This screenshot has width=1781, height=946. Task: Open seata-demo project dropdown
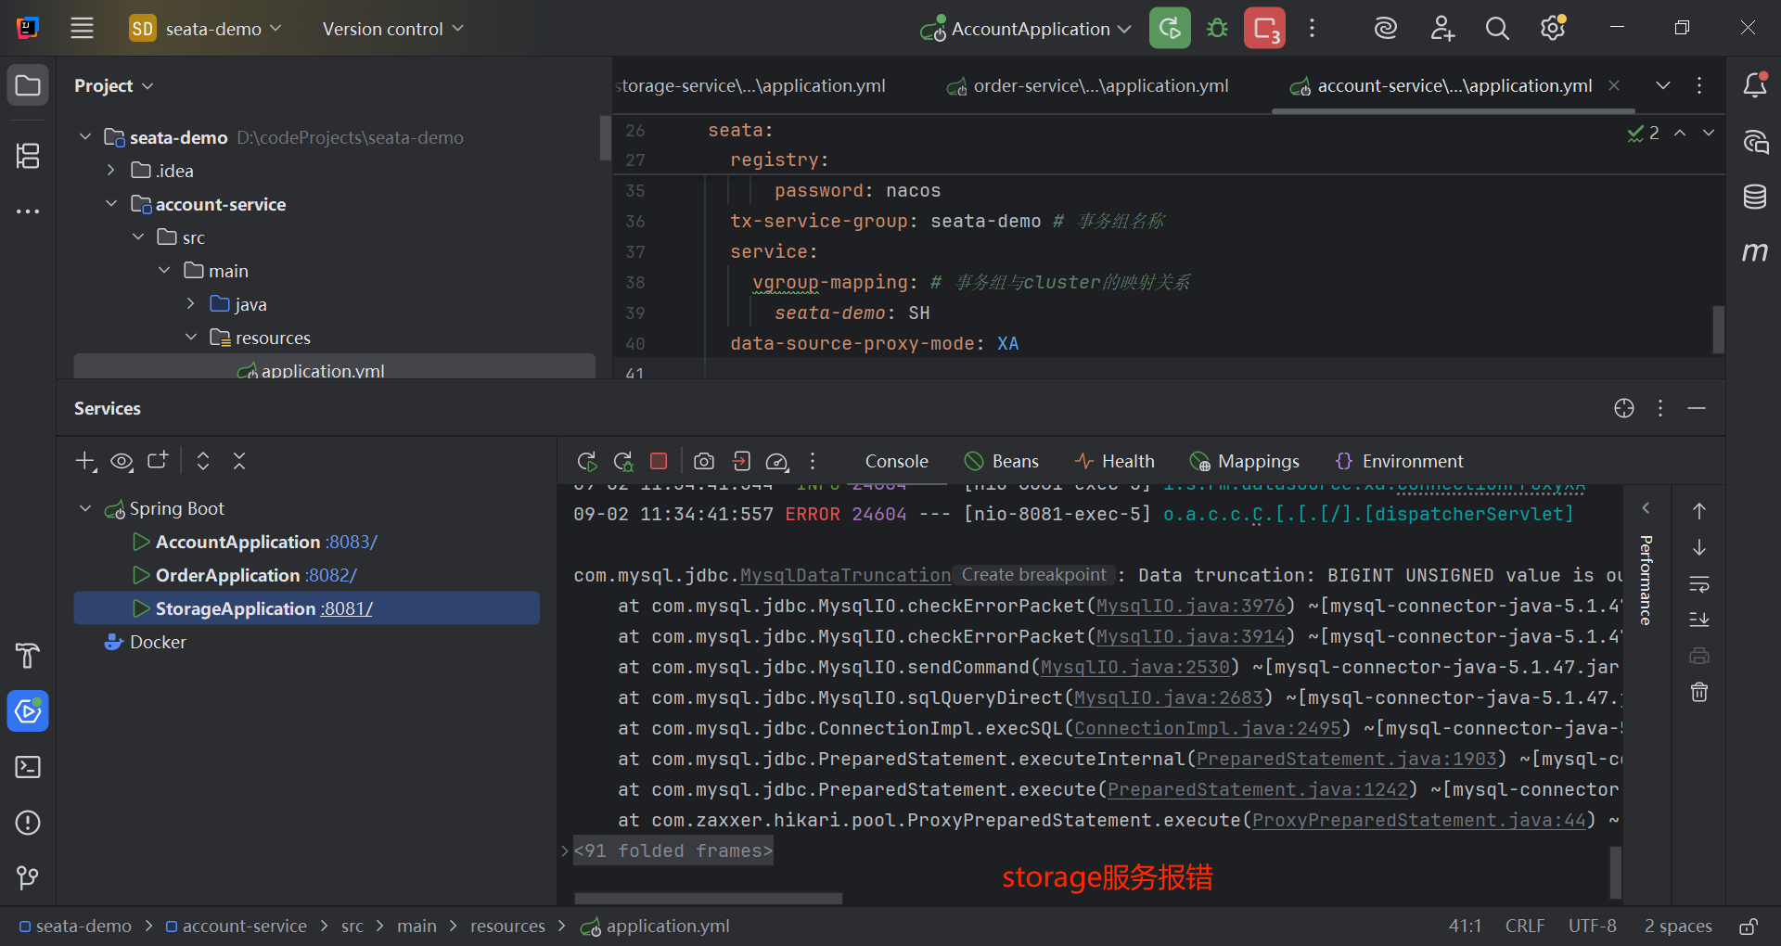206,29
